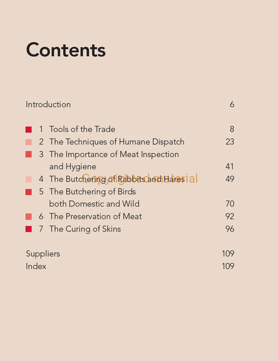Select The Importance of Meat Inspection line

114,155
